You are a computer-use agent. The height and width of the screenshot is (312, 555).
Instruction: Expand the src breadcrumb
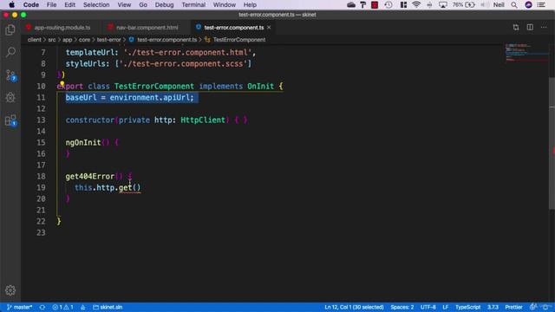tap(52, 40)
